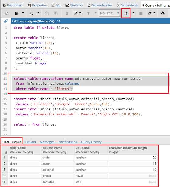Select result row number 5
170x187 pixels.
(5, 182)
